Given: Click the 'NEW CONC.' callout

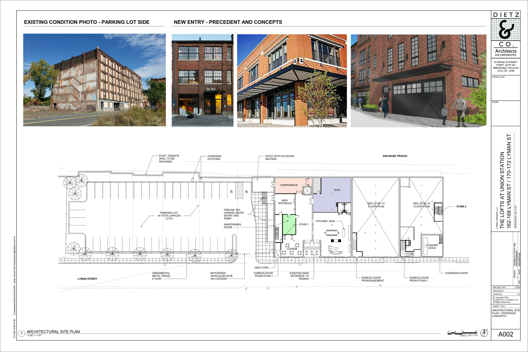Looking at the screenshot, I should pyautogui.click(x=262, y=268).
